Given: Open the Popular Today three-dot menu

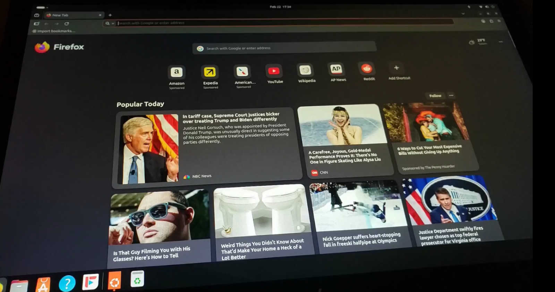Looking at the screenshot, I should (x=451, y=95).
